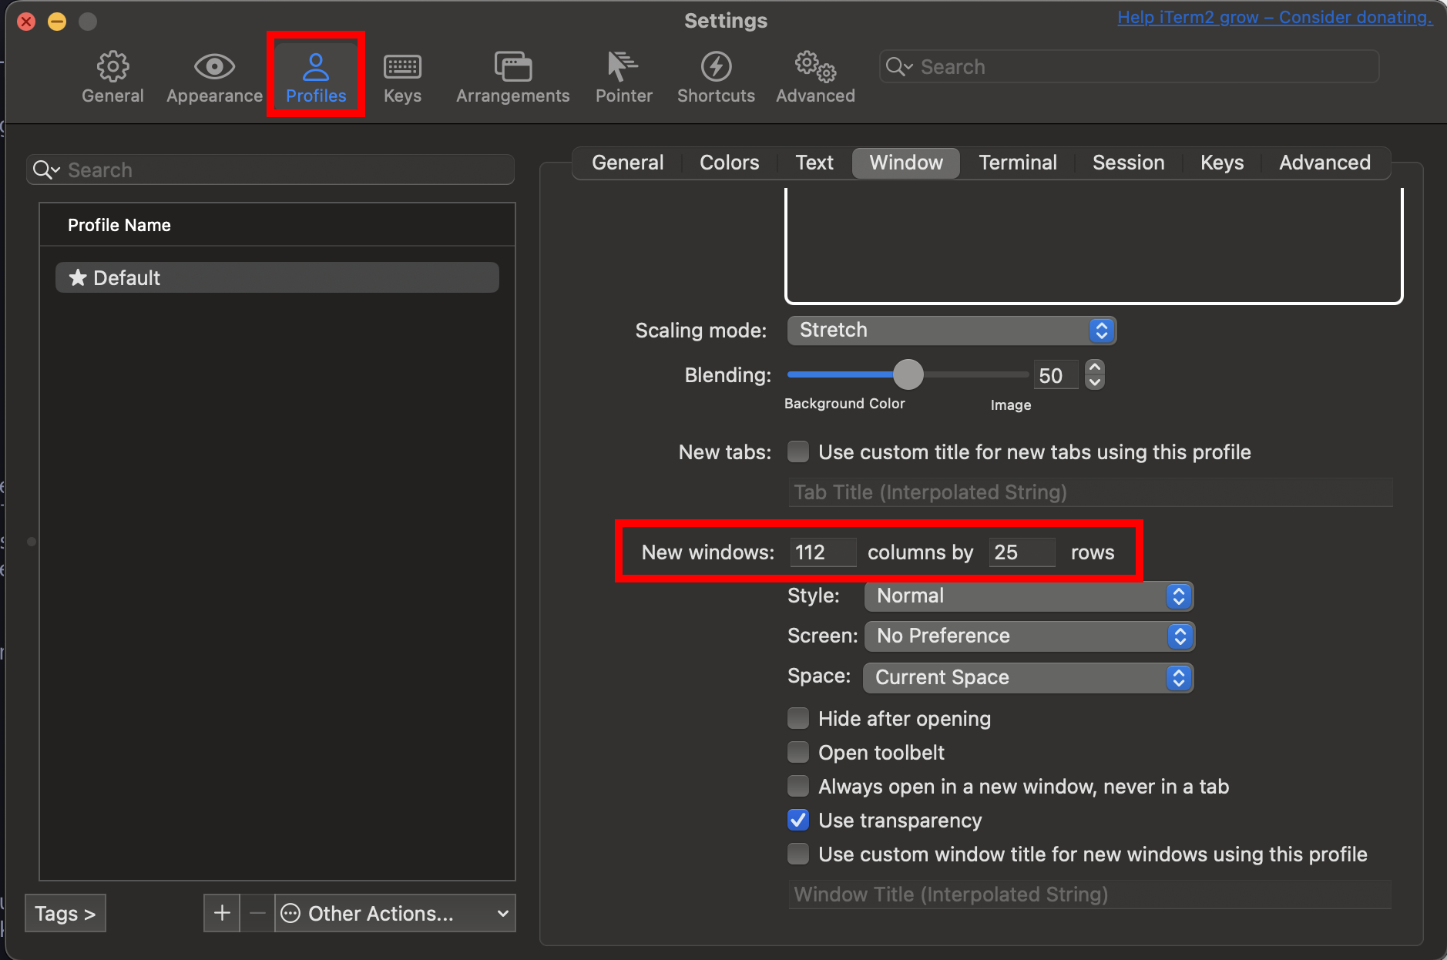Disable Use transparency checkbox
This screenshot has height=960, width=1447.
coord(798,820)
